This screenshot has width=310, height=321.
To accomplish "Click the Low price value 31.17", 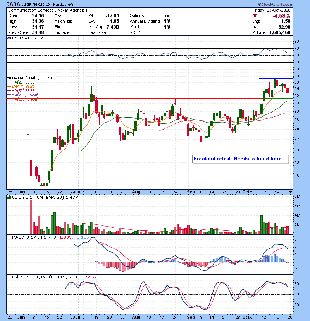I will point(38,27).
